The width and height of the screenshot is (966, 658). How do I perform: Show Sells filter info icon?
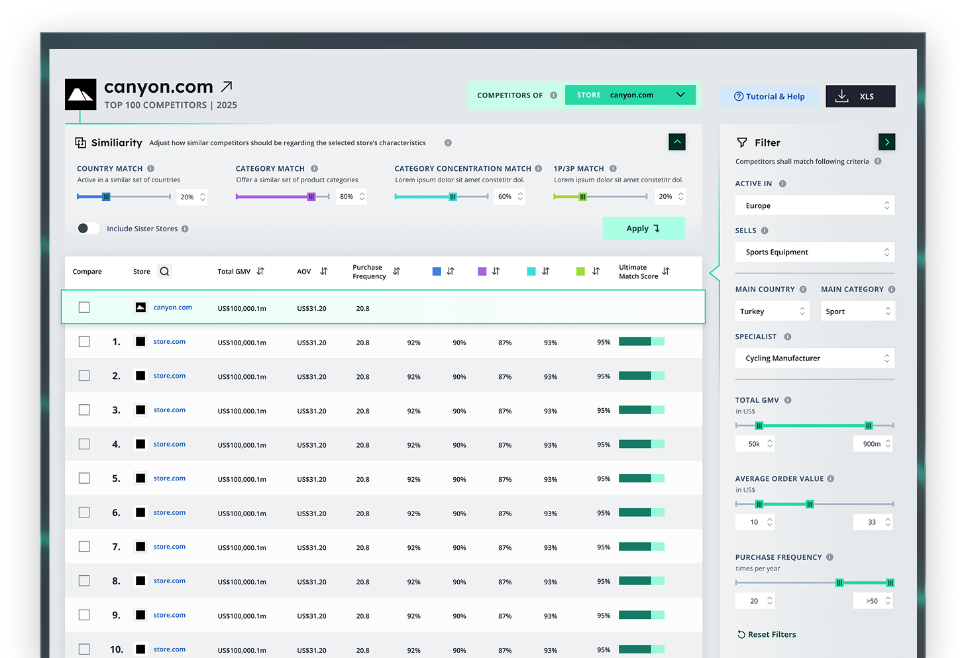click(x=765, y=231)
